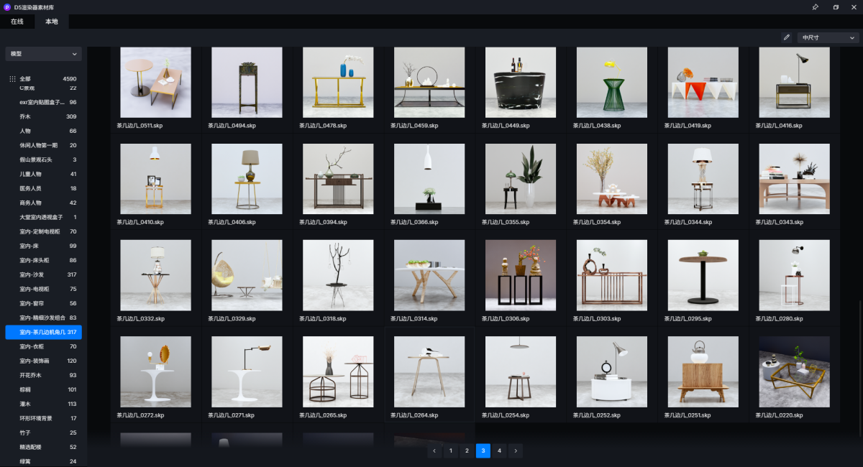Select the 室内-衣柜 category

point(44,346)
